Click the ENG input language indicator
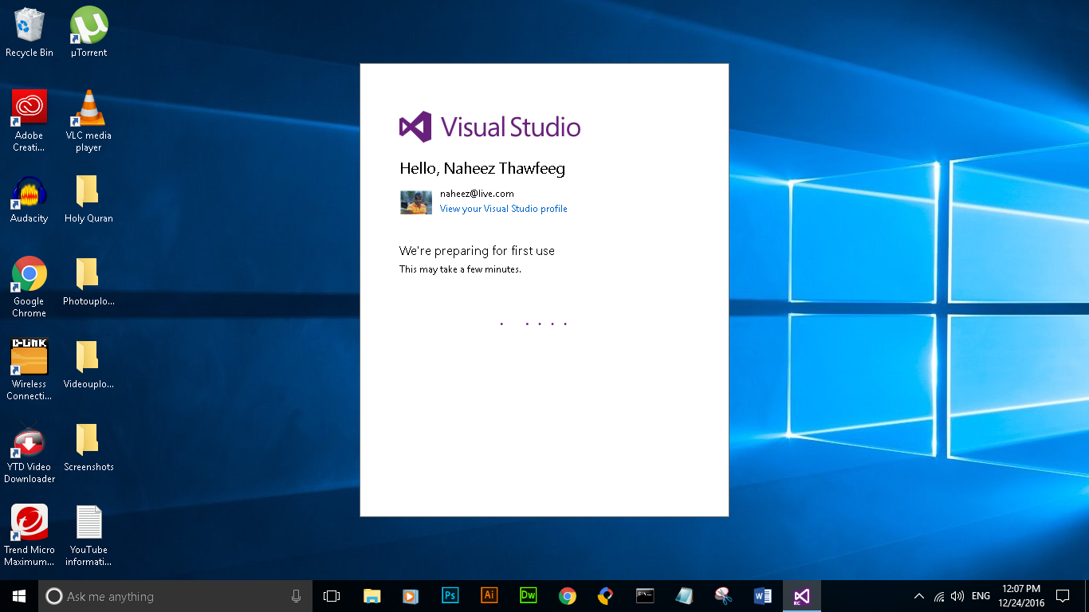 pos(981,596)
